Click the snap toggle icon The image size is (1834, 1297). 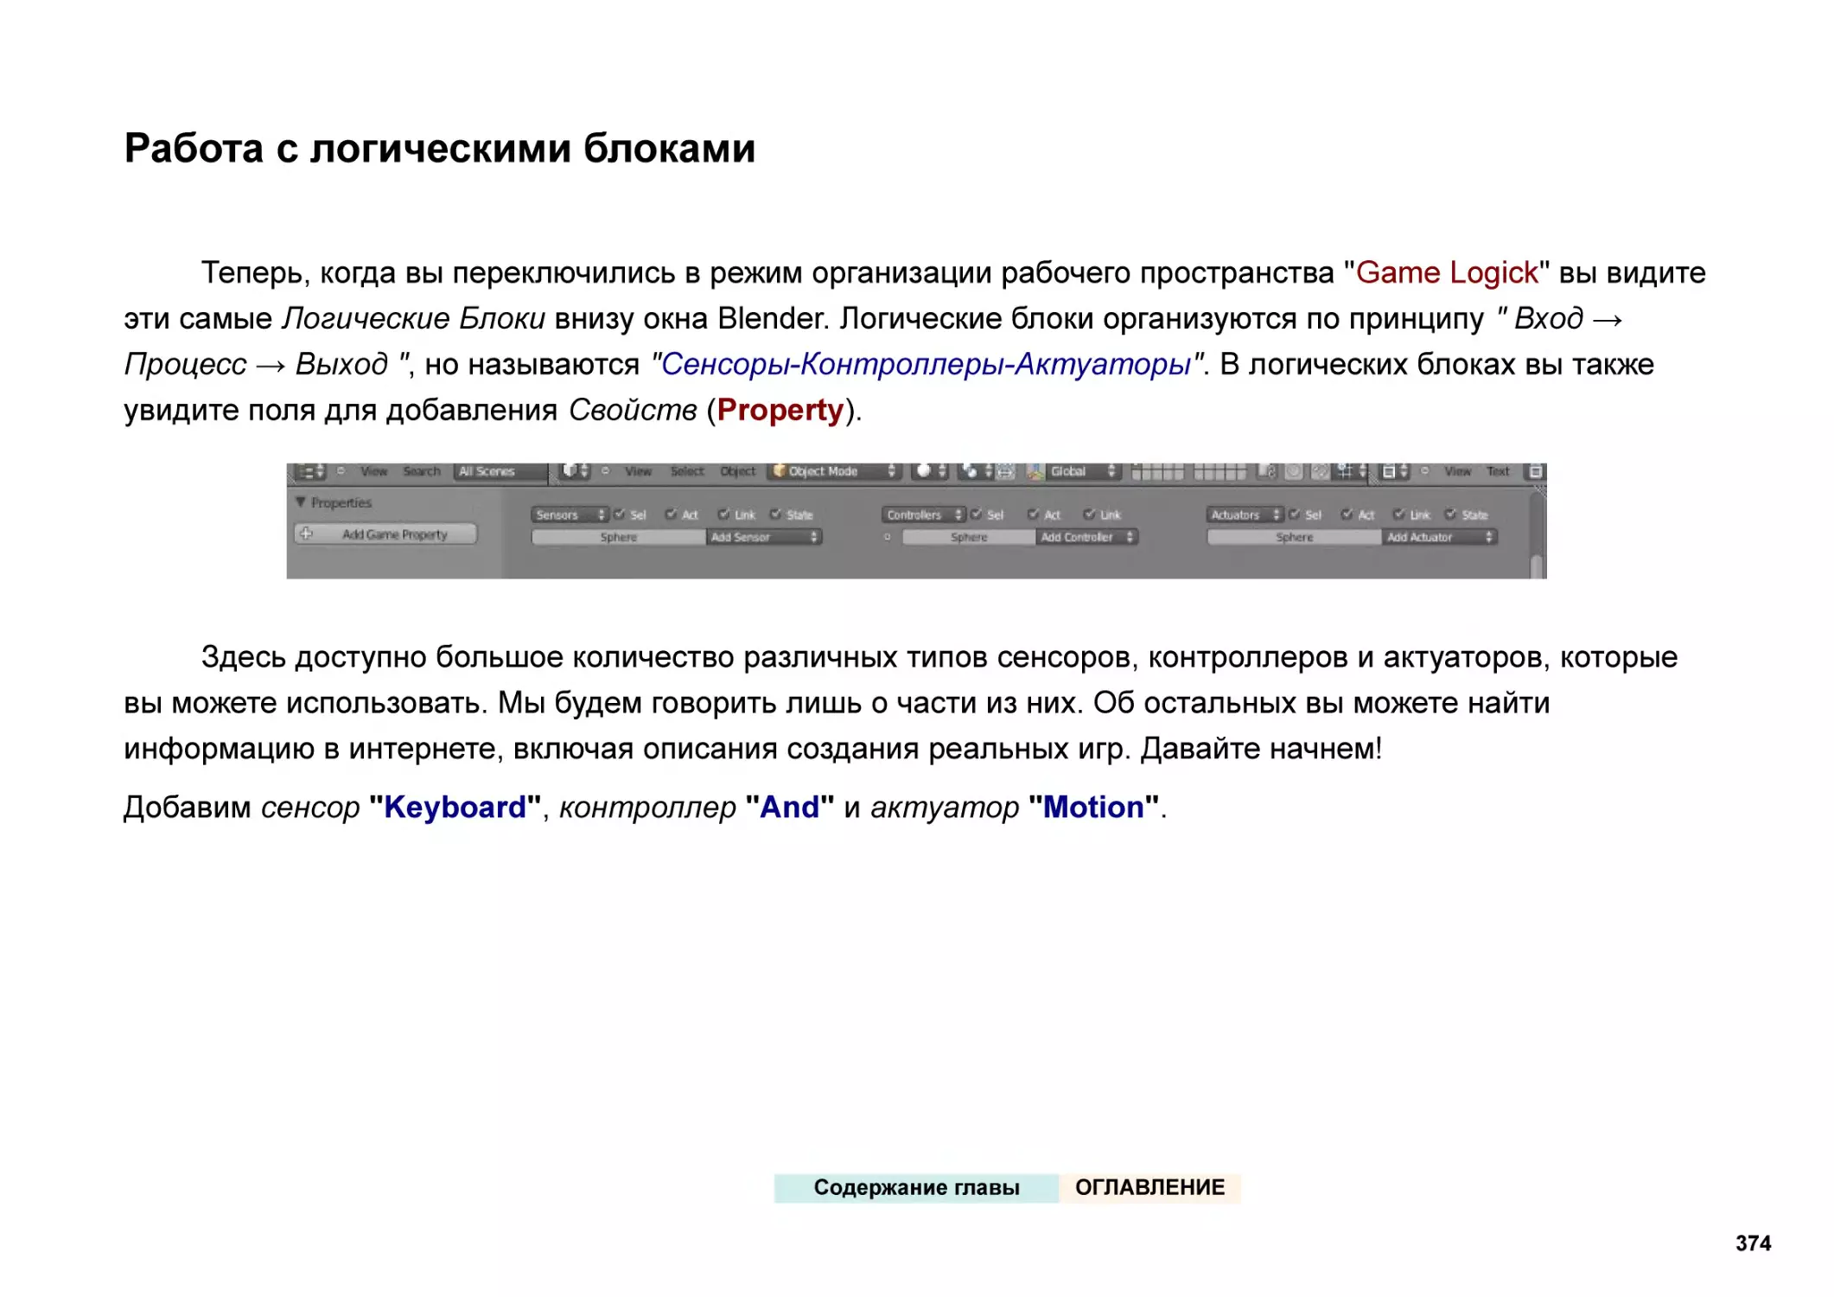(1321, 471)
